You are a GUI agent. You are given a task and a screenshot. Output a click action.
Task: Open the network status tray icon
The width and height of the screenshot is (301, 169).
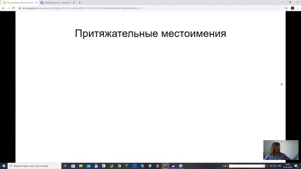point(275,166)
